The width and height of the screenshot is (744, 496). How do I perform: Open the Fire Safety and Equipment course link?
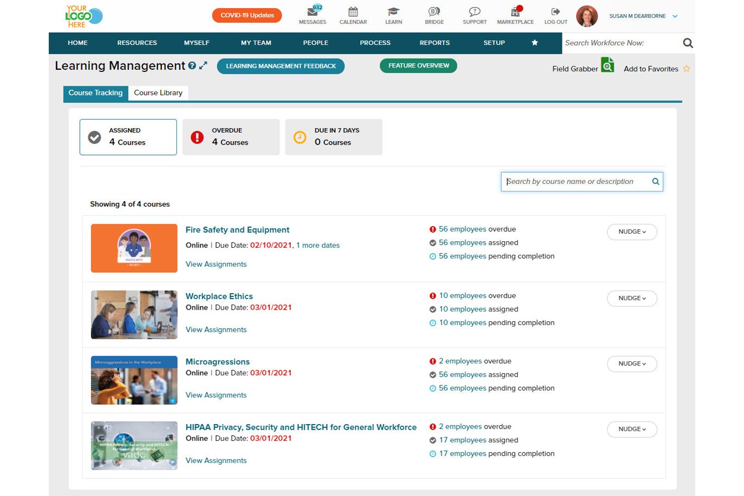pos(237,230)
